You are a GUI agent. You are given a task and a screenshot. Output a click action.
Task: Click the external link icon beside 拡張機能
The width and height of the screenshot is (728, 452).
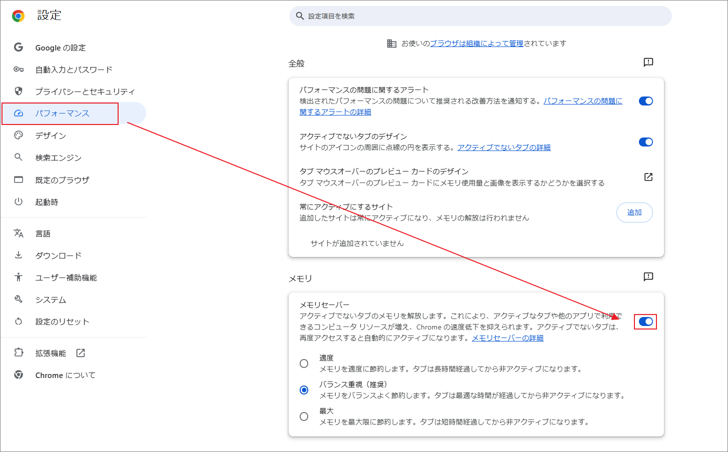80,352
